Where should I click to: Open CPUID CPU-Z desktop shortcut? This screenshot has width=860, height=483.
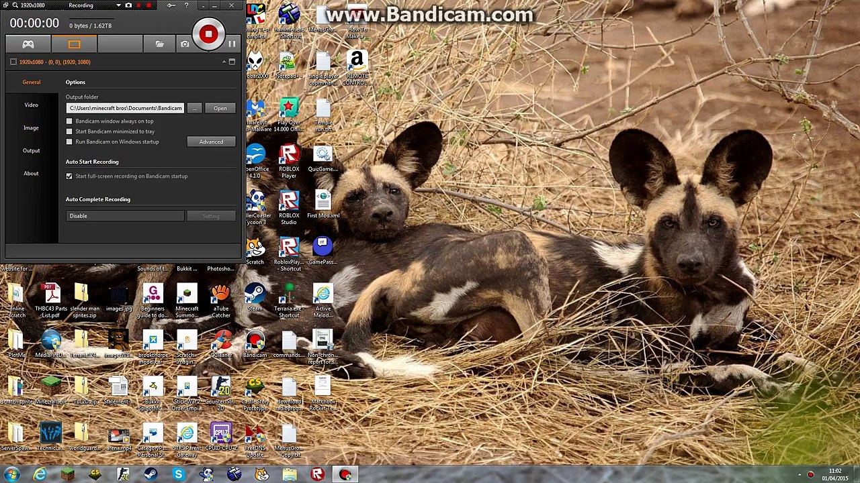[x=221, y=436]
